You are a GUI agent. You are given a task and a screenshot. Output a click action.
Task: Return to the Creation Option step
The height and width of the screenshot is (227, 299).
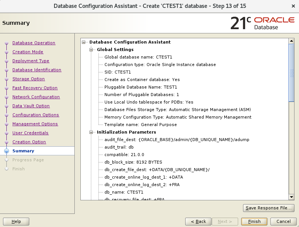coord(29,142)
